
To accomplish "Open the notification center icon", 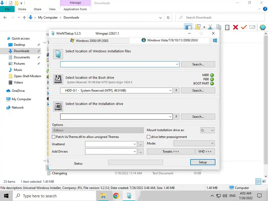I will [259, 196].
